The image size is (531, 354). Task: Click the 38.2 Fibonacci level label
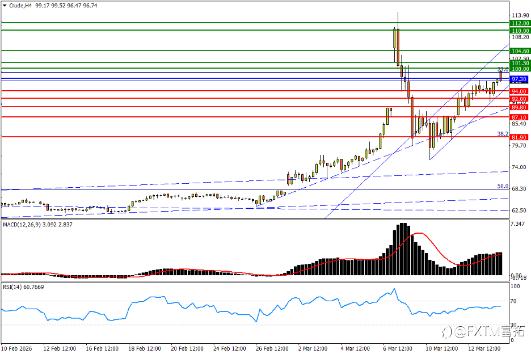503,134
